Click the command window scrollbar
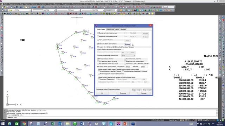The height and width of the screenshot is (126, 225). click(x=217, y=113)
